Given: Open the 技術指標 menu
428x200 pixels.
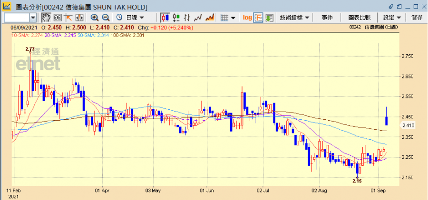Looking at the screenshot, I should [x=295, y=18].
